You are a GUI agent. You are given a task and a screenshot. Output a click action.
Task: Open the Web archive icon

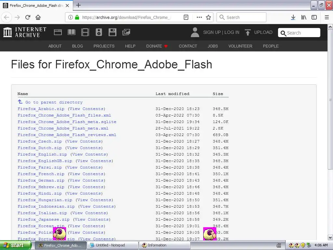(58, 32)
